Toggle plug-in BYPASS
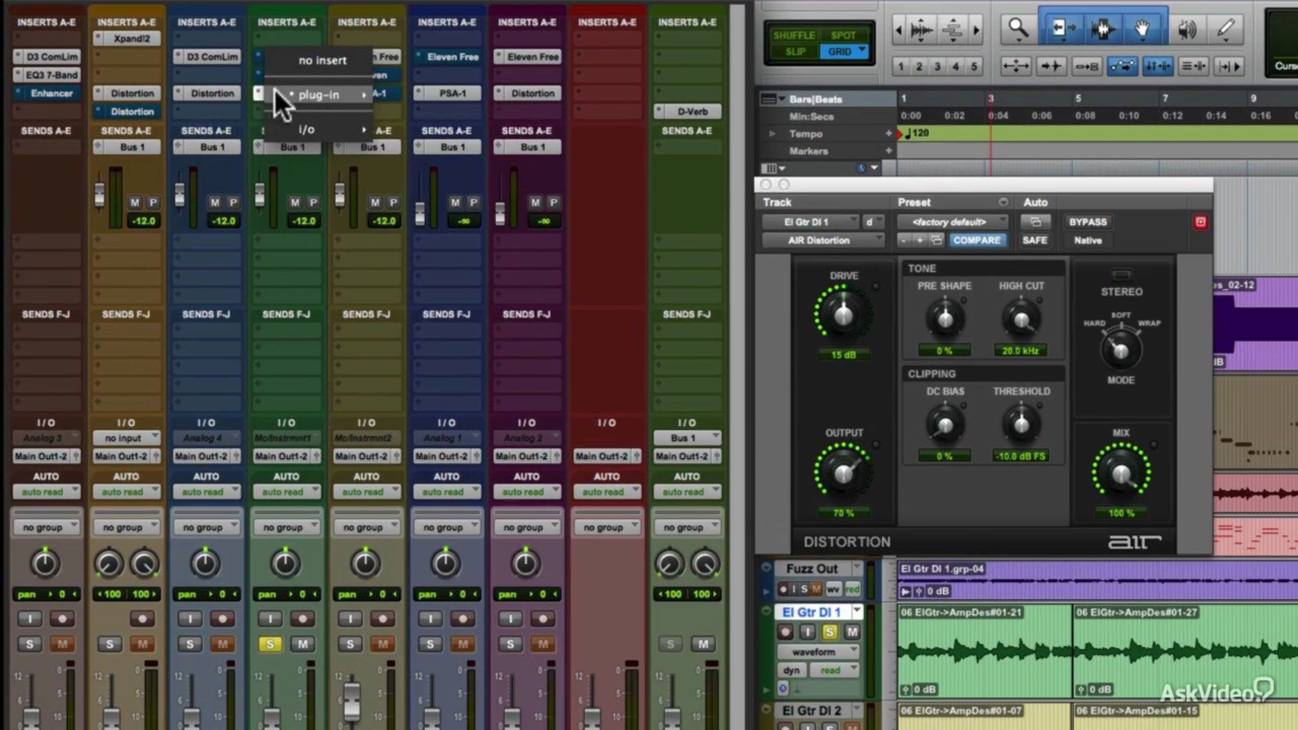 [x=1088, y=222]
